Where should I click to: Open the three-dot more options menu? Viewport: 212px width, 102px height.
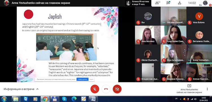click(x=207, y=89)
